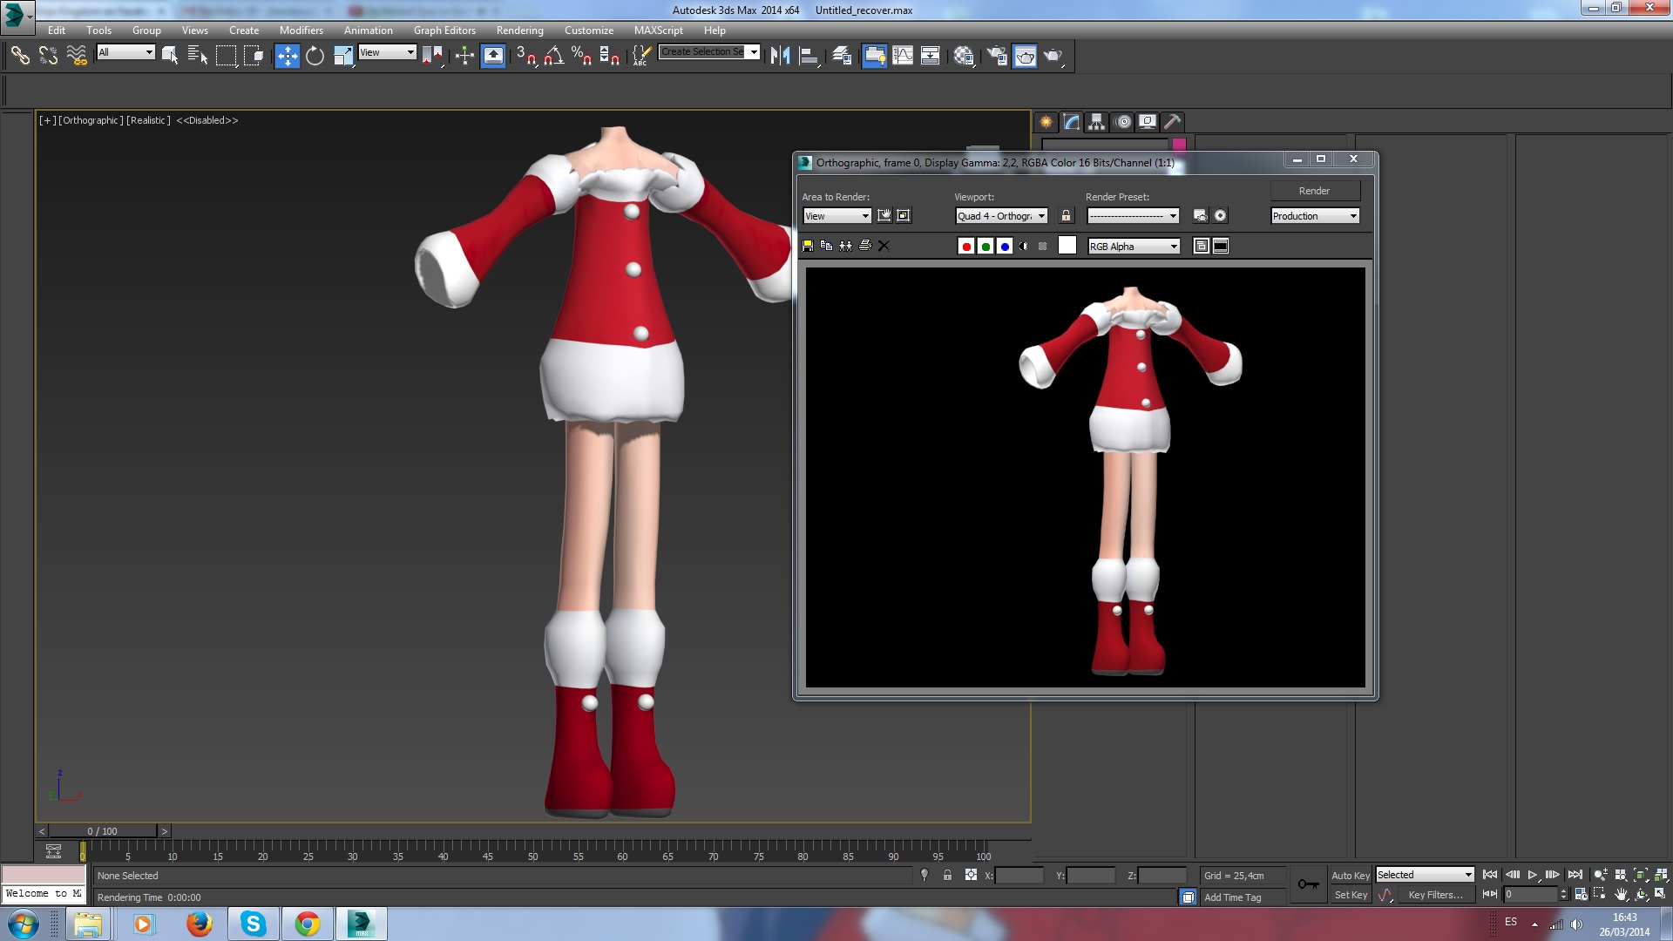Screen dimensions: 1673x941
Task: Click the Mirror tool icon
Action: click(x=780, y=57)
